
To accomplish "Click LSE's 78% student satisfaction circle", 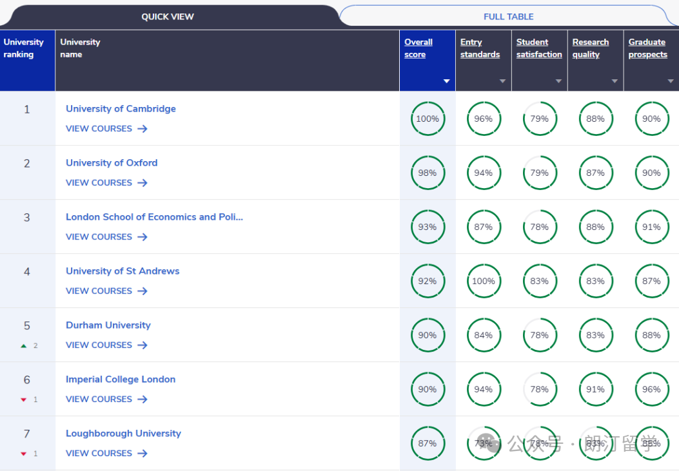I will pyautogui.click(x=540, y=227).
